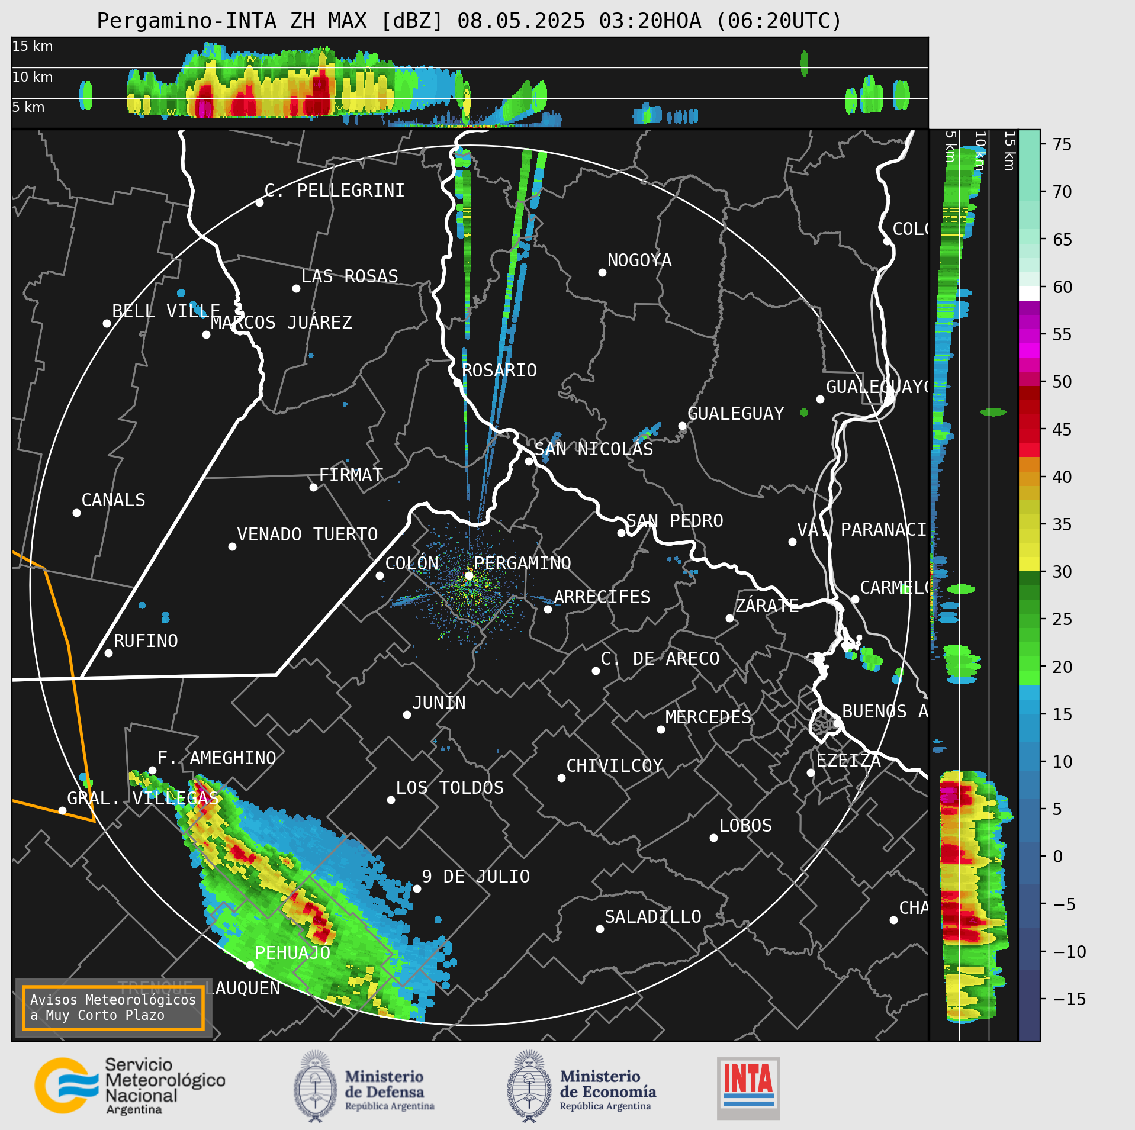
Task: Click the Avisos Meteorológicos a Muy Corto Plazo box
Action: point(113,1007)
